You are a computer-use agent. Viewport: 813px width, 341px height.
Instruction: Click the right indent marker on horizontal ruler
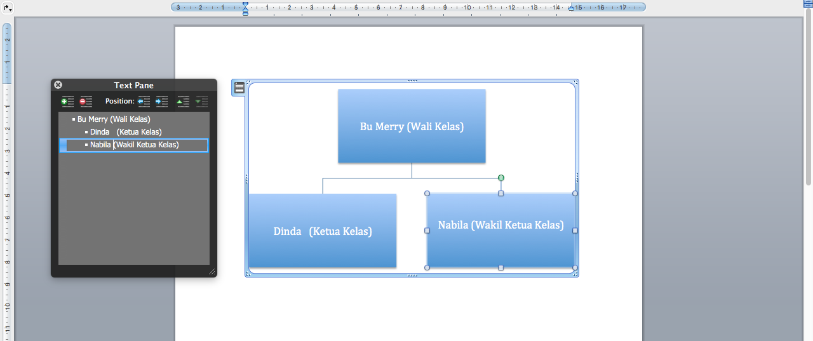[571, 8]
